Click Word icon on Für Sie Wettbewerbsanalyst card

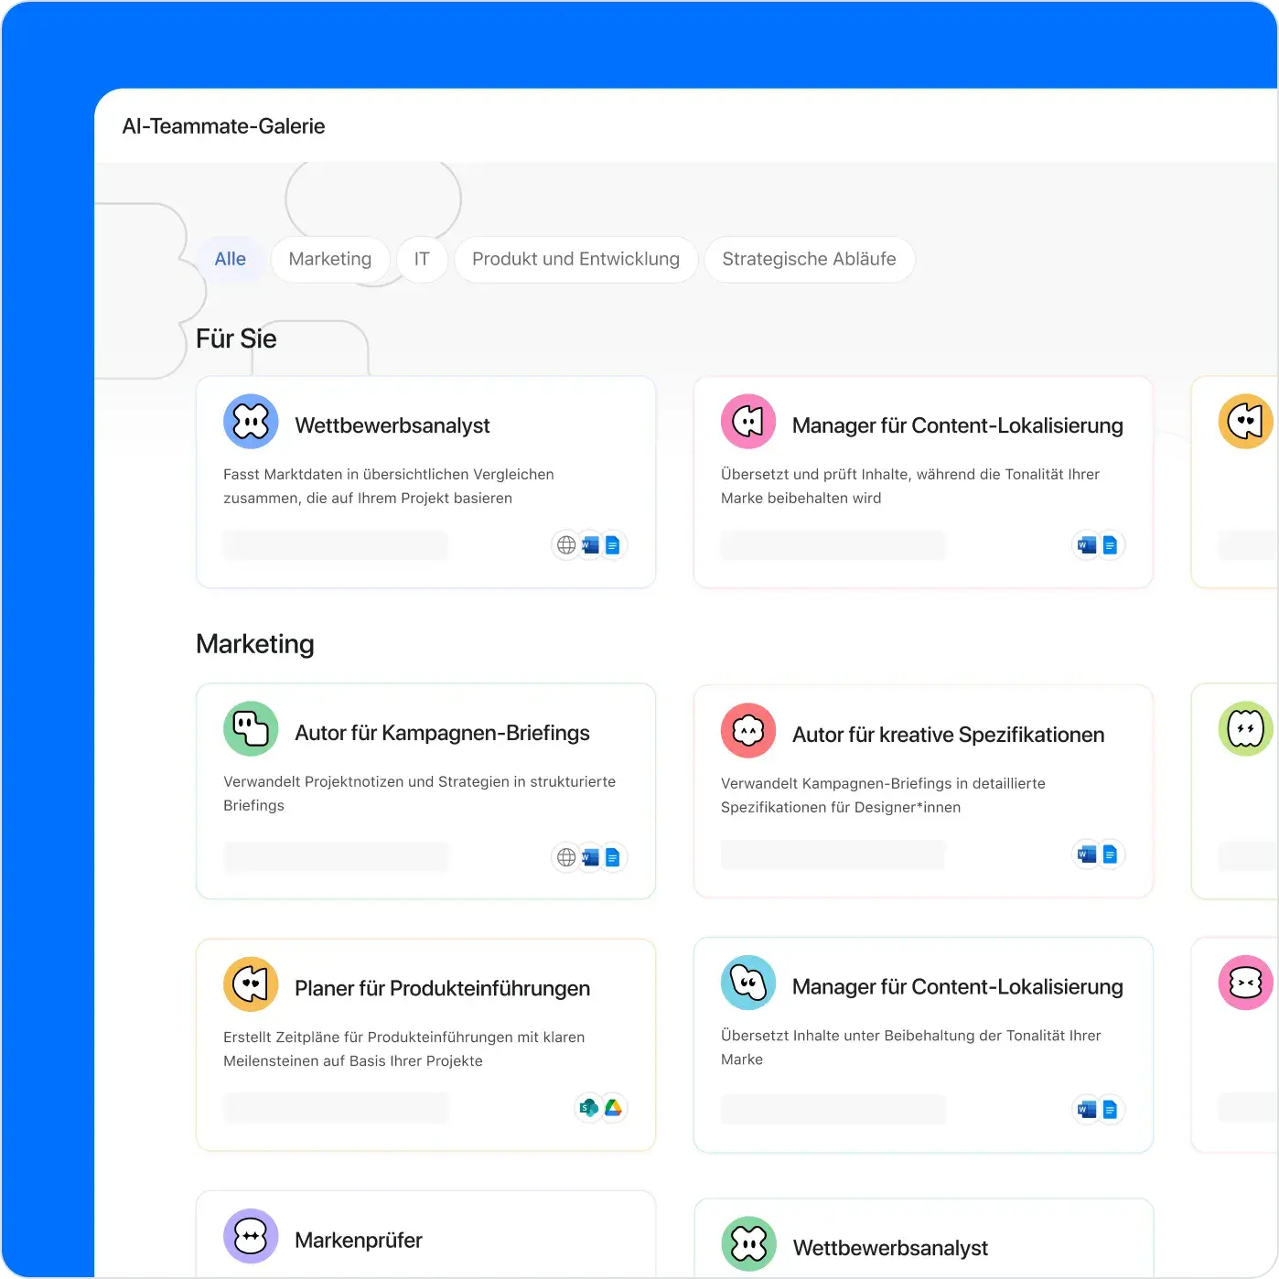click(590, 545)
